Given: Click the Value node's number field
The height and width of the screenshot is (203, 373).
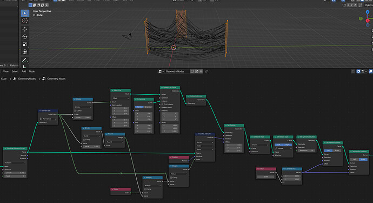Looking at the screenshot, I should (x=266, y=177).
